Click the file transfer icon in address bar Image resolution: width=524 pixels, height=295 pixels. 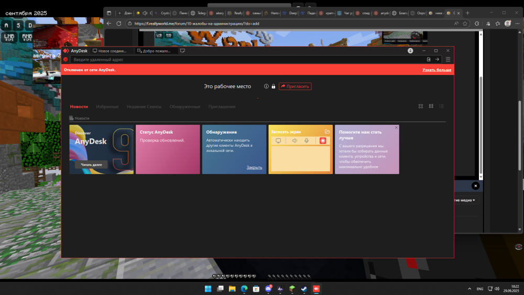click(x=429, y=59)
